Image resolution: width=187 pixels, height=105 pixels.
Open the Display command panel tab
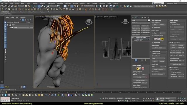(x=145, y=17)
